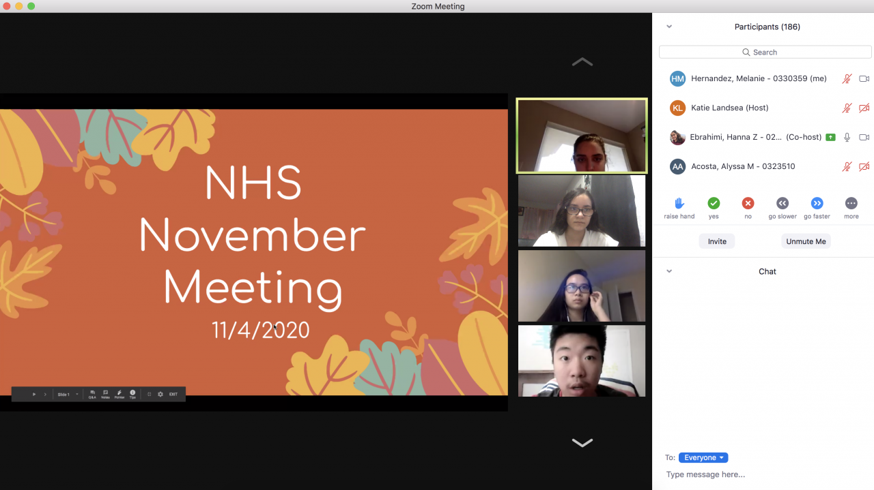Image resolution: width=874 pixels, height=490 pixels.
Task: Select row Ebrahimi, Hanna Z (Co-host)
Action: (763, 137)
